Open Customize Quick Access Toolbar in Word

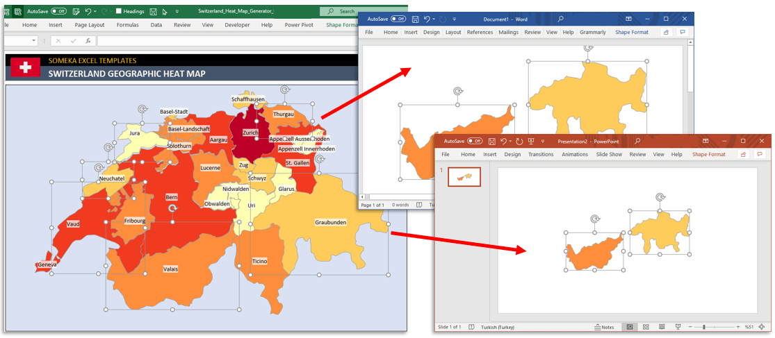[454, 19]
